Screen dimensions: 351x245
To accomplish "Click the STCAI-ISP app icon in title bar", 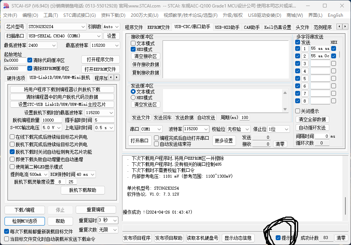I will click(6, 6).
